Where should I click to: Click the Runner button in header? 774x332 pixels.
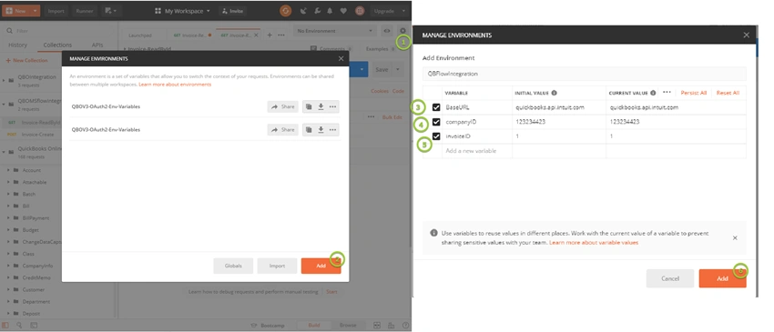click(85, 11)
